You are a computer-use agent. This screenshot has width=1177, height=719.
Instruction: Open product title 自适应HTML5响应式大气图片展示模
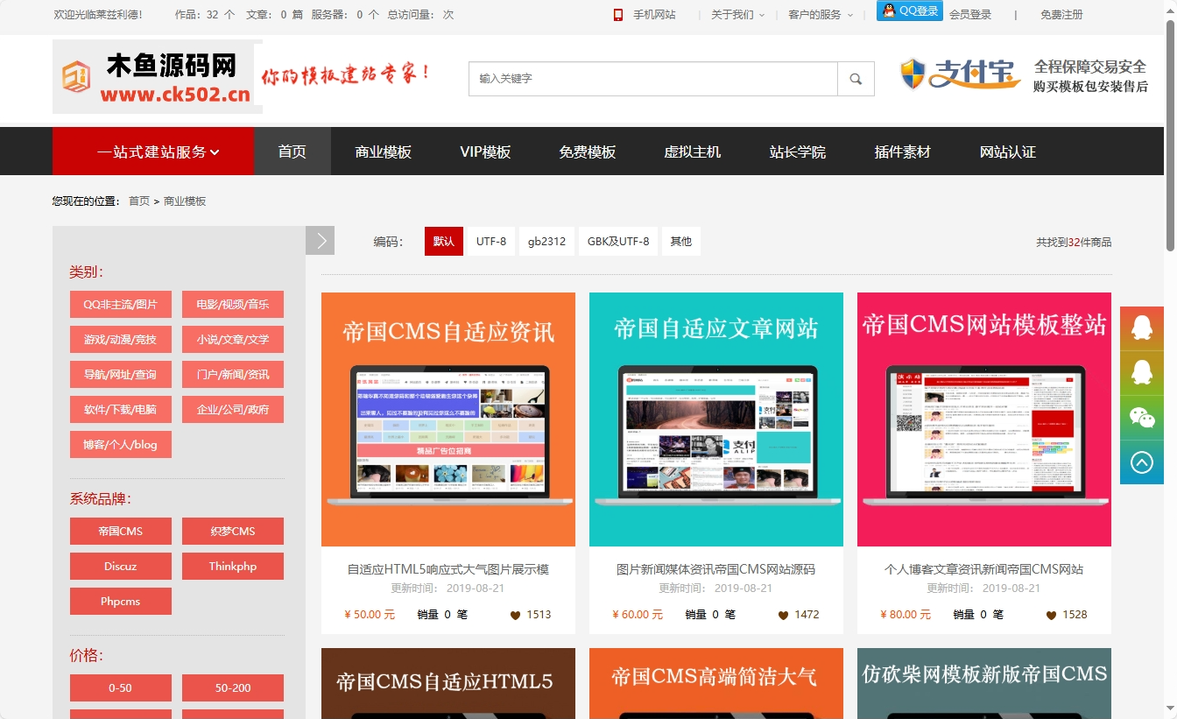coord(448,569)
